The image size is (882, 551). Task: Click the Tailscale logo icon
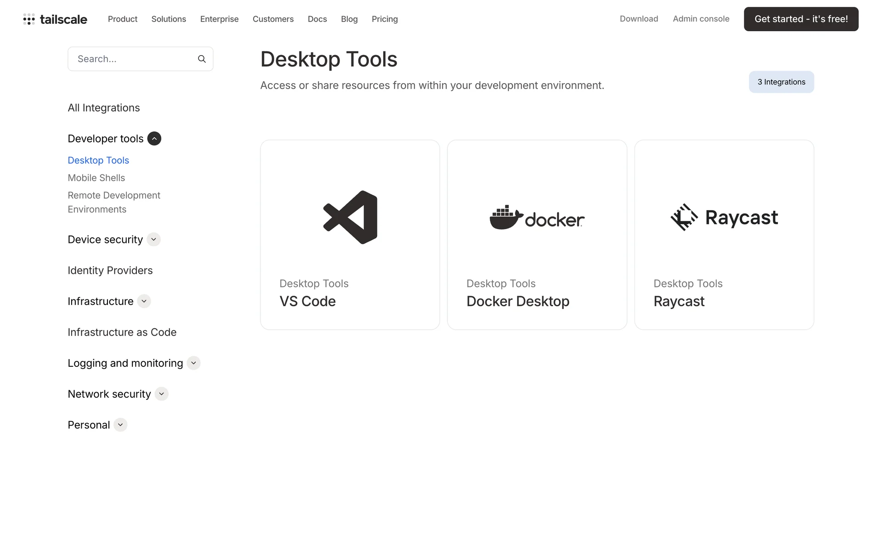(29, 19)
